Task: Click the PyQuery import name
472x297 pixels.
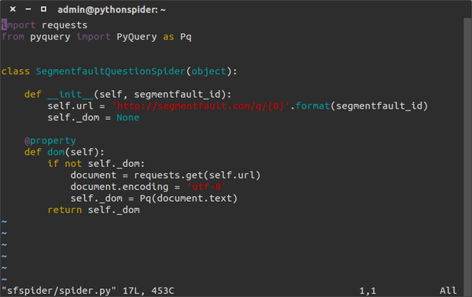Action: pos(136,37)
